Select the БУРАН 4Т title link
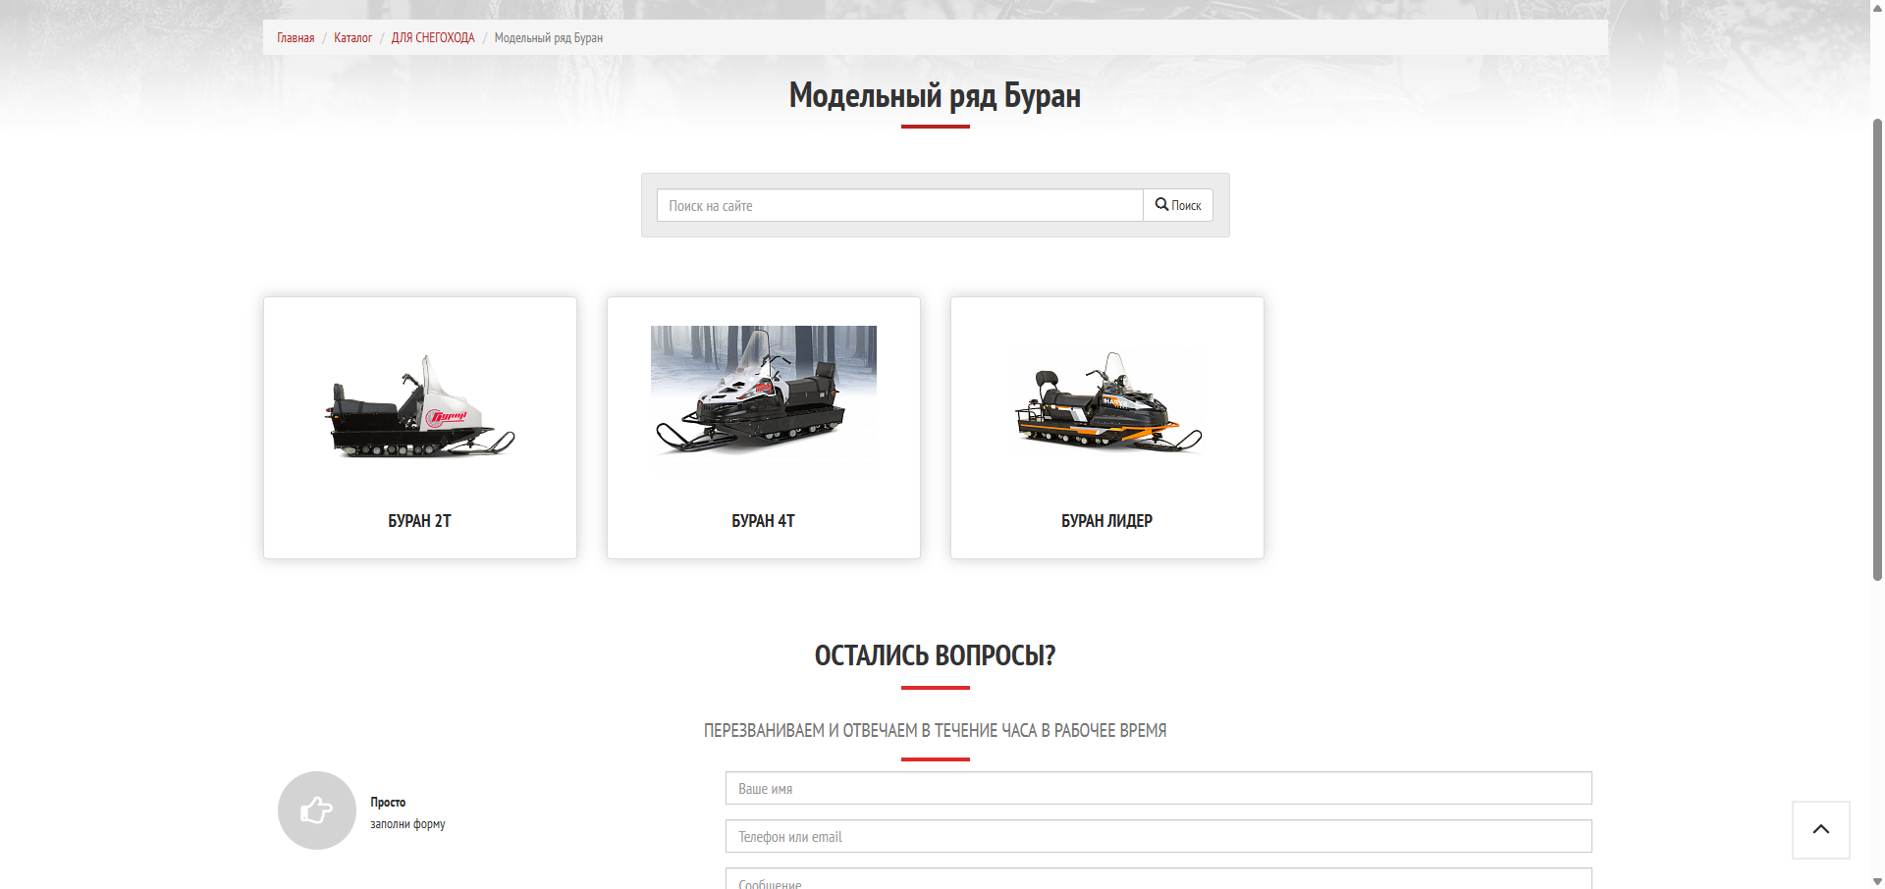This screenshot has height=889, width=1885. (x=763, y=521)
